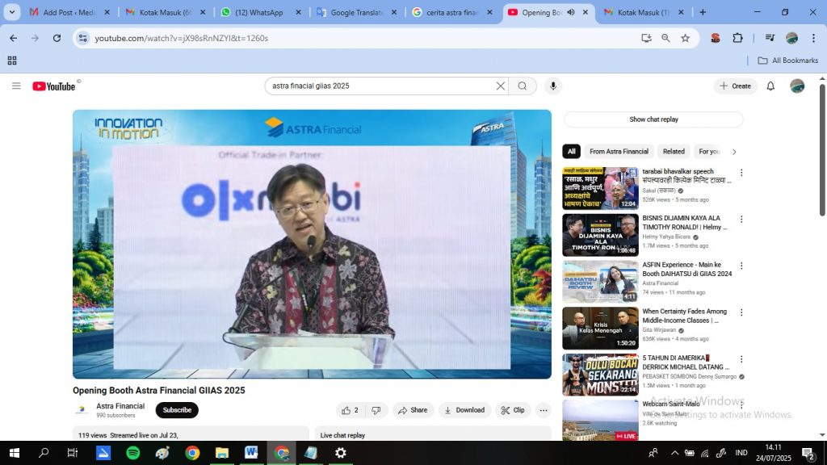Clear the YouTube search query
This screenshot has width=827, height=465.
pos(500,86)
